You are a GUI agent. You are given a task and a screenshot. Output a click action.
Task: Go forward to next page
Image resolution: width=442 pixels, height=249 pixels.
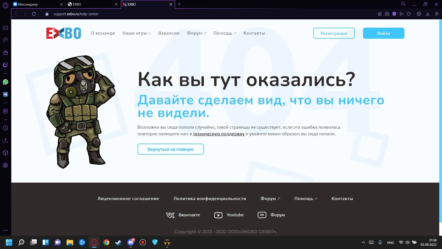click(x=25, y=14)
